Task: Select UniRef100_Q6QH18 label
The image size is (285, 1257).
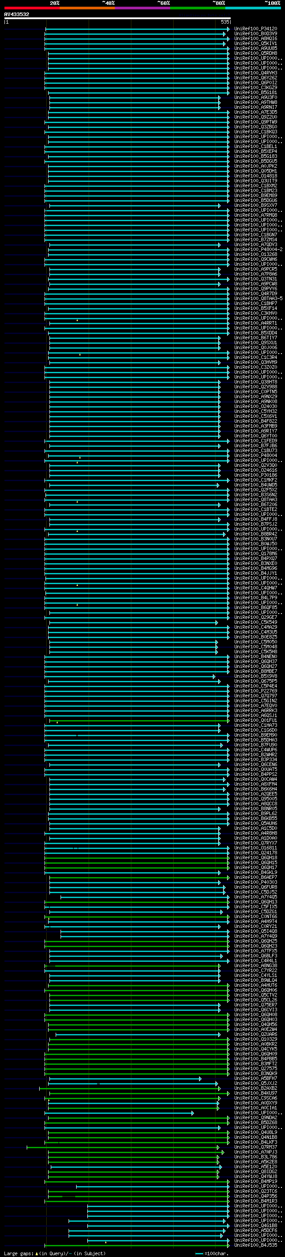Action: (x=255, y=858)
